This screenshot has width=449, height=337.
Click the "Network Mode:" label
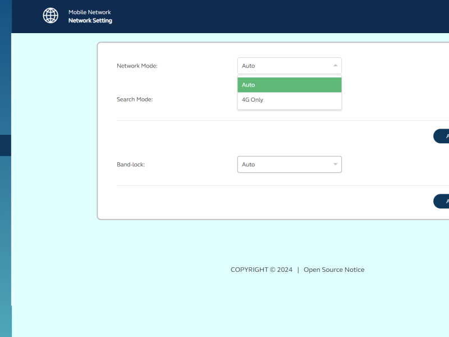click(x=137, y=66)
